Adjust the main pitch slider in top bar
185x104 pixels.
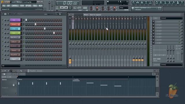(x=52, y=5)
